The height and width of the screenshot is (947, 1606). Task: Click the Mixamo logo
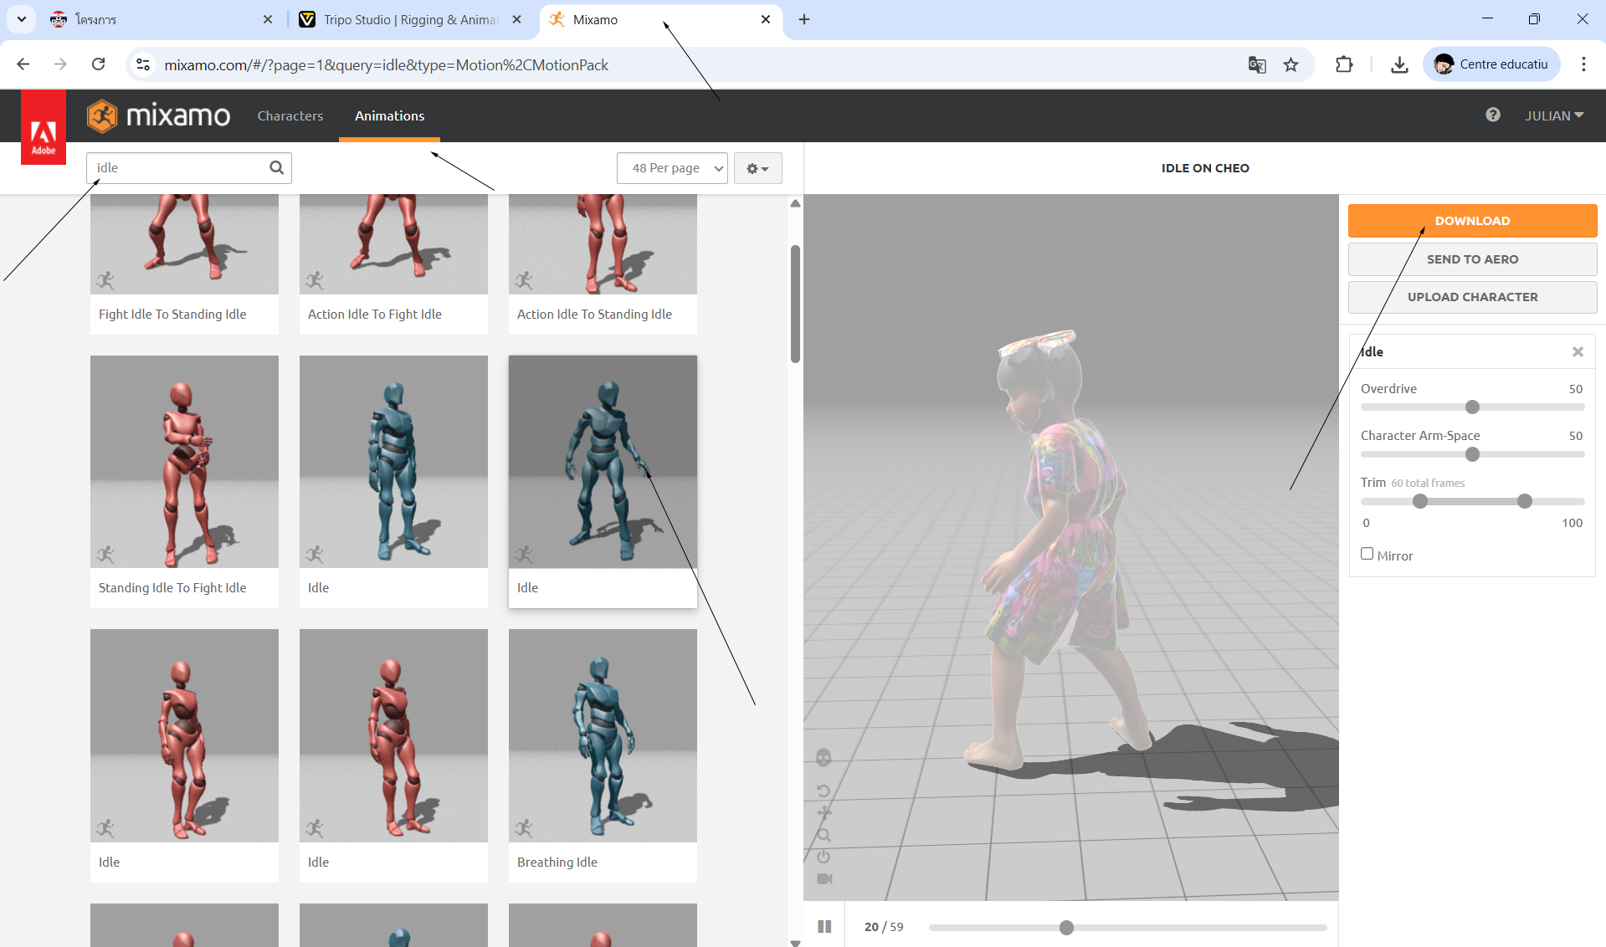coord(158,115)
